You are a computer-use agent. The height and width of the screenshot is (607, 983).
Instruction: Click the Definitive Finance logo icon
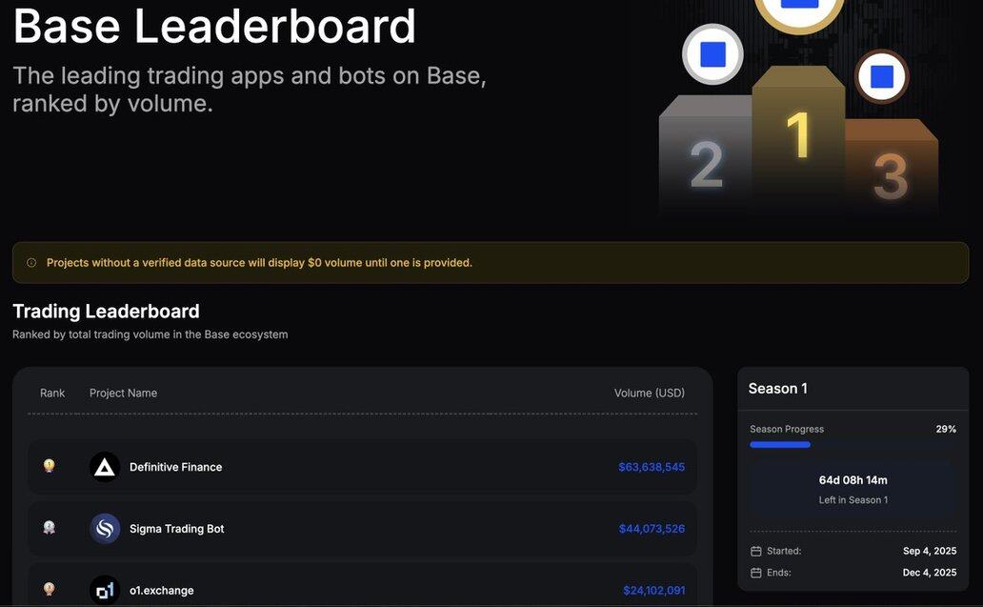[x=105, y=467]
